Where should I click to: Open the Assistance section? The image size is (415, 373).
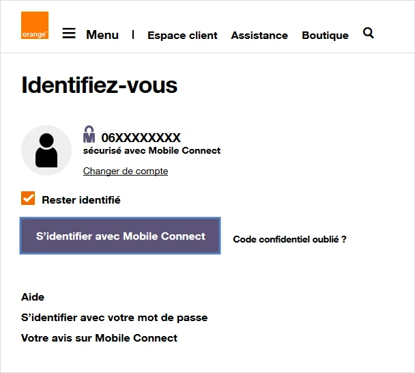(x=259, y=36)
